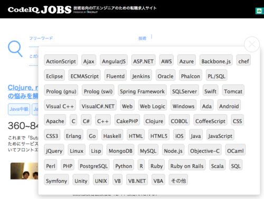Select the Spring Framework tag
This screenshot has width=264, height=199.
(142, 90)
